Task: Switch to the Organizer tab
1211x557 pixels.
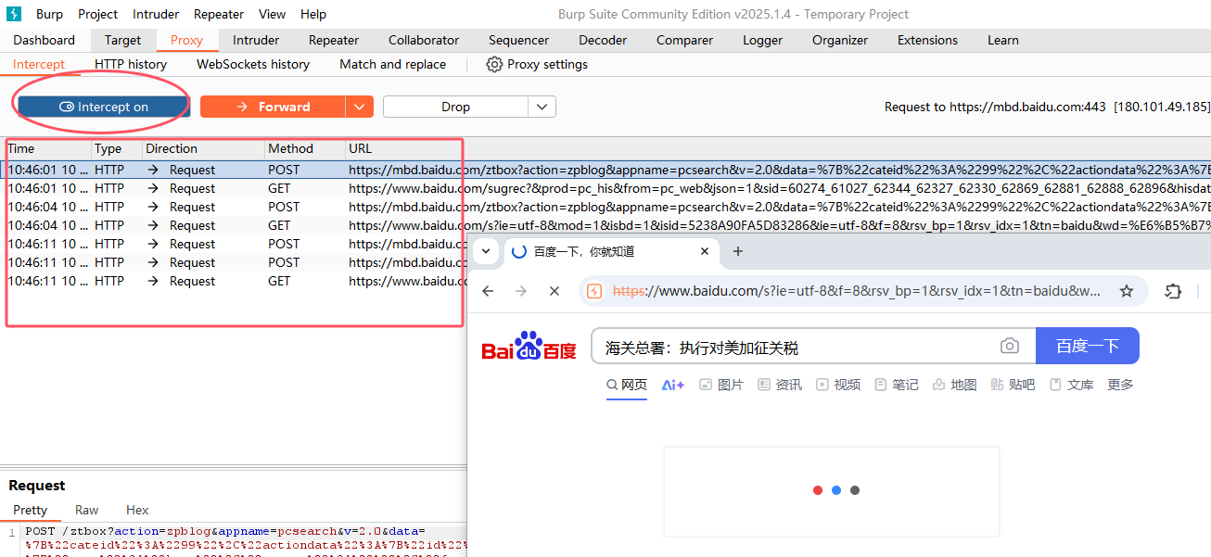Action: point(840,40)
